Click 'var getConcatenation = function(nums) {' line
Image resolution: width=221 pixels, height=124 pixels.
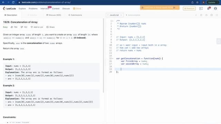click(140, 59)
